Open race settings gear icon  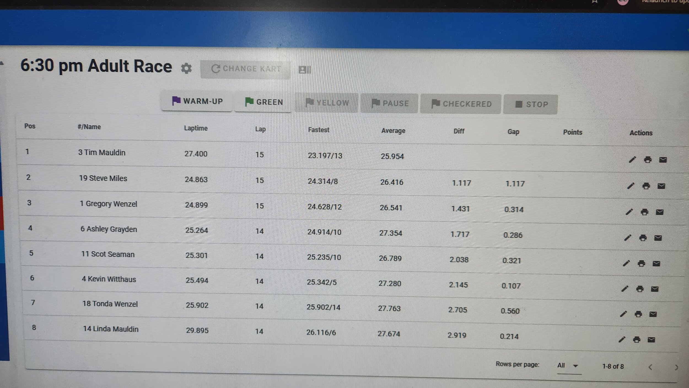[186, 68]
